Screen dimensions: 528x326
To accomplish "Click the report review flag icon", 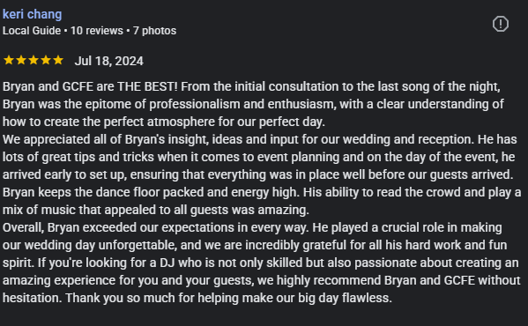I will [501, 24].
